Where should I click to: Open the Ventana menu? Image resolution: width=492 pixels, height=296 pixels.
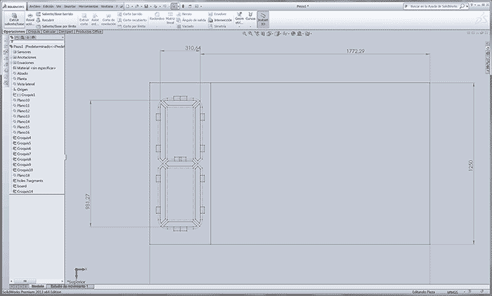pyautogui.click(x=107, y=6)
